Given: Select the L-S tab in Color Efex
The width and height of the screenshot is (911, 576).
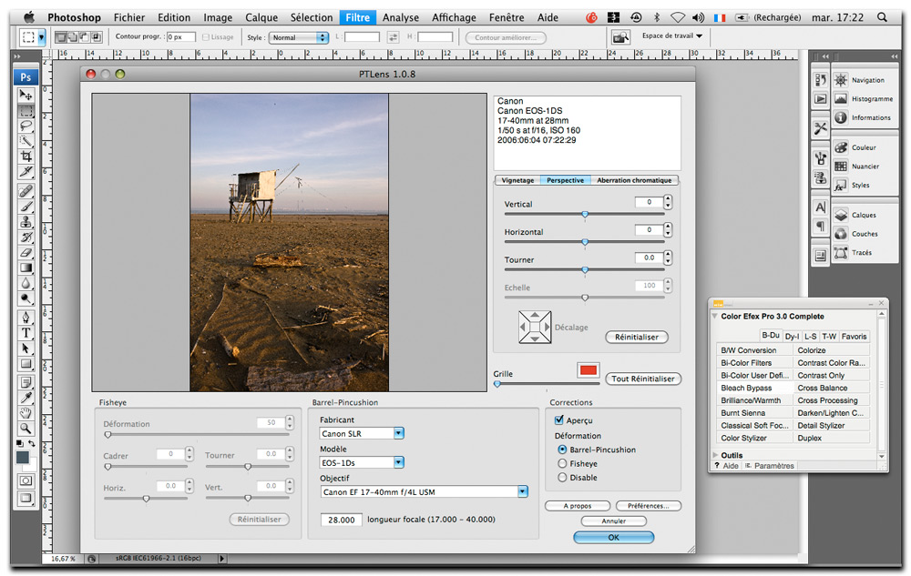Looking at the screenshot, I should 811,337.
